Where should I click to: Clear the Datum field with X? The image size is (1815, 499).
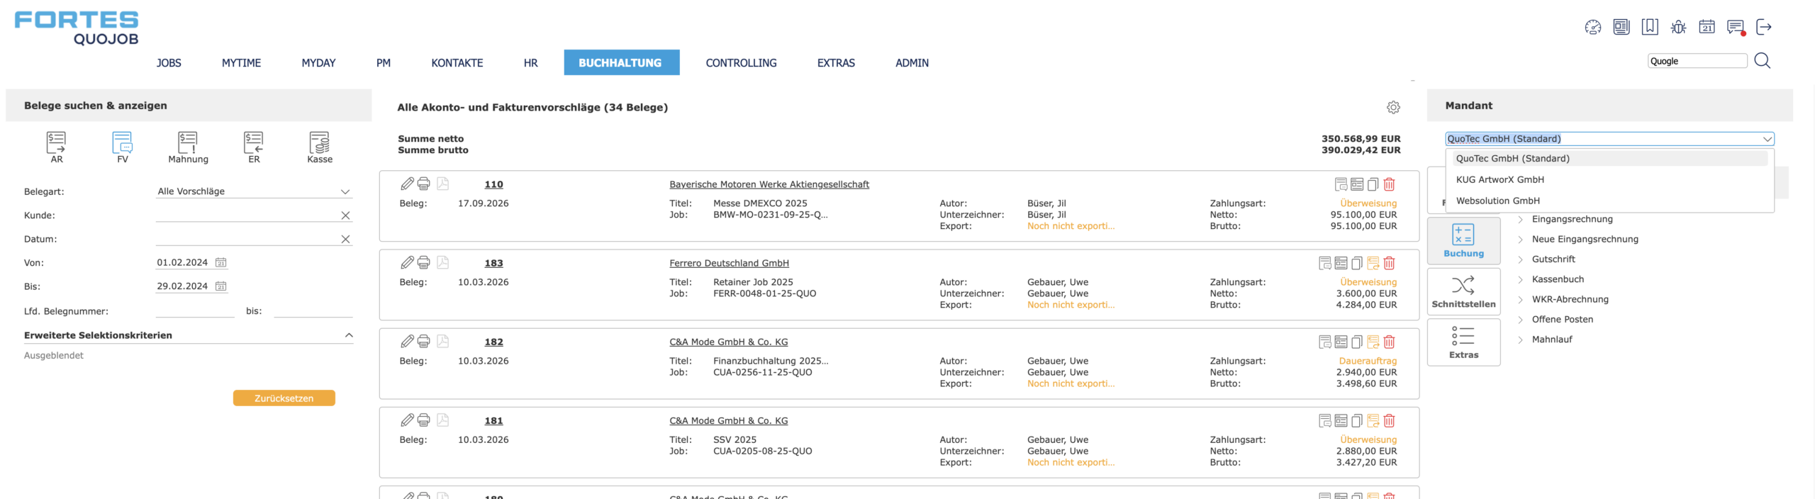point(345,240)
